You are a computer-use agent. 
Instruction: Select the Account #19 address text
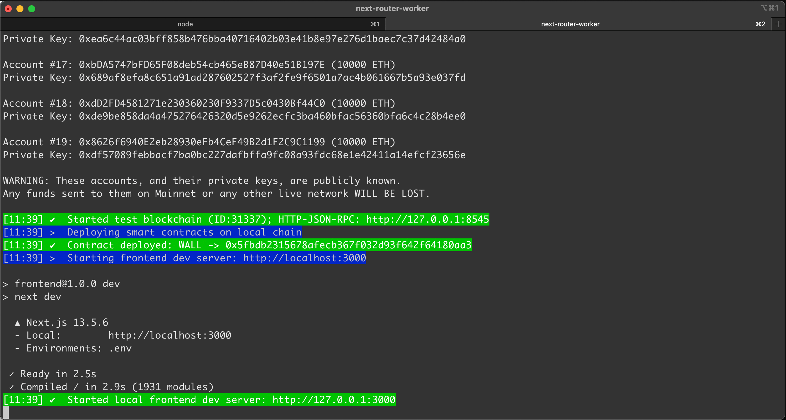(x=201, y=141)
